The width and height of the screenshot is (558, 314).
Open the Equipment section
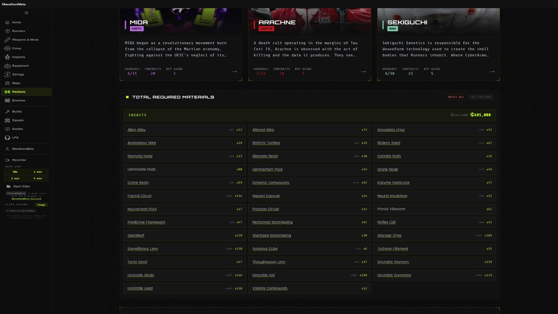pos(27,66)
